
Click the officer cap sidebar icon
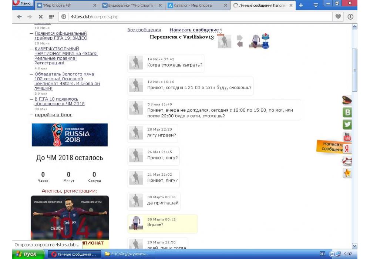(x=347, y=100)
